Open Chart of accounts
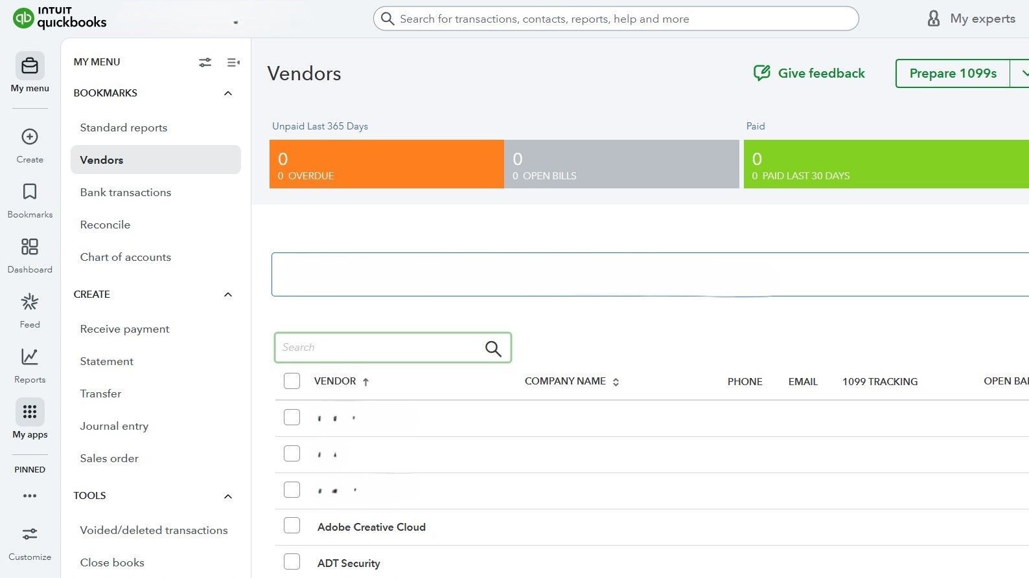Screen dimensions: 1029x578 126,257
